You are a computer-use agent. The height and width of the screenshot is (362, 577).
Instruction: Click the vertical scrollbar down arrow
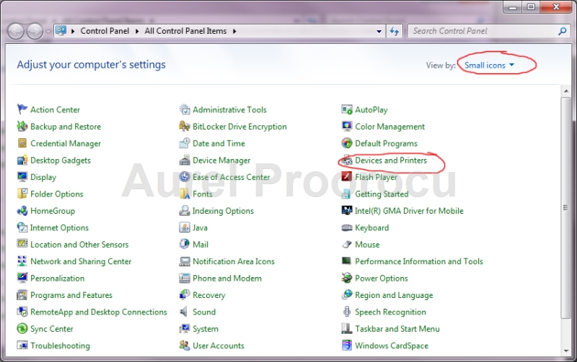(566, 350)
